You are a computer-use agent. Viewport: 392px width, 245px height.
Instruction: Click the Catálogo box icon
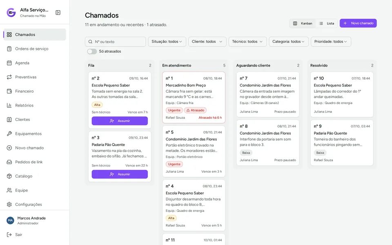pyautogui.click(x=9, y=176)
